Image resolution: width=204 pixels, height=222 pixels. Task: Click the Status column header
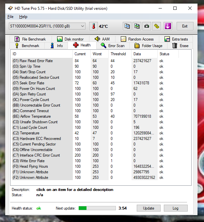coord(168,54)
